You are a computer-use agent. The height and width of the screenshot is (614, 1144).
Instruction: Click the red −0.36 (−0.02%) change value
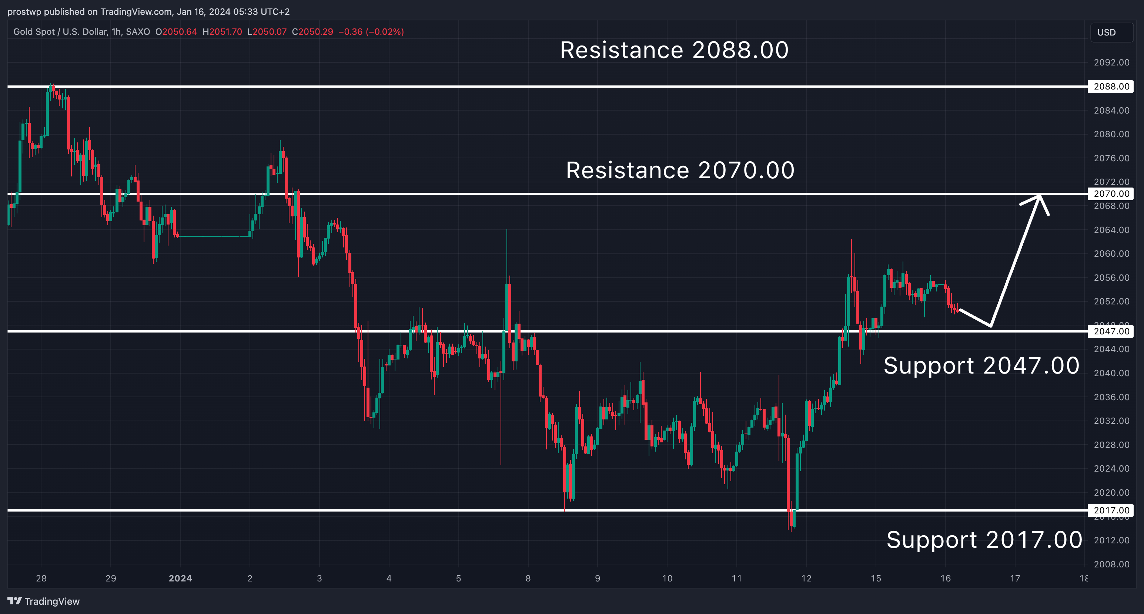[x=371, y=32]
